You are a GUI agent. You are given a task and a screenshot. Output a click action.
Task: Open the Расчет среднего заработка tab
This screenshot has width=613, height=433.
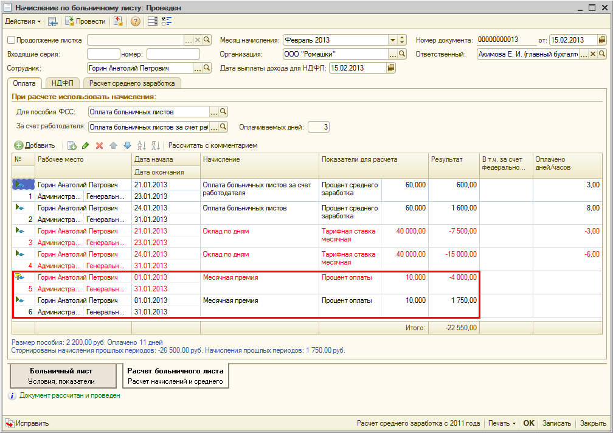point(132,83)
